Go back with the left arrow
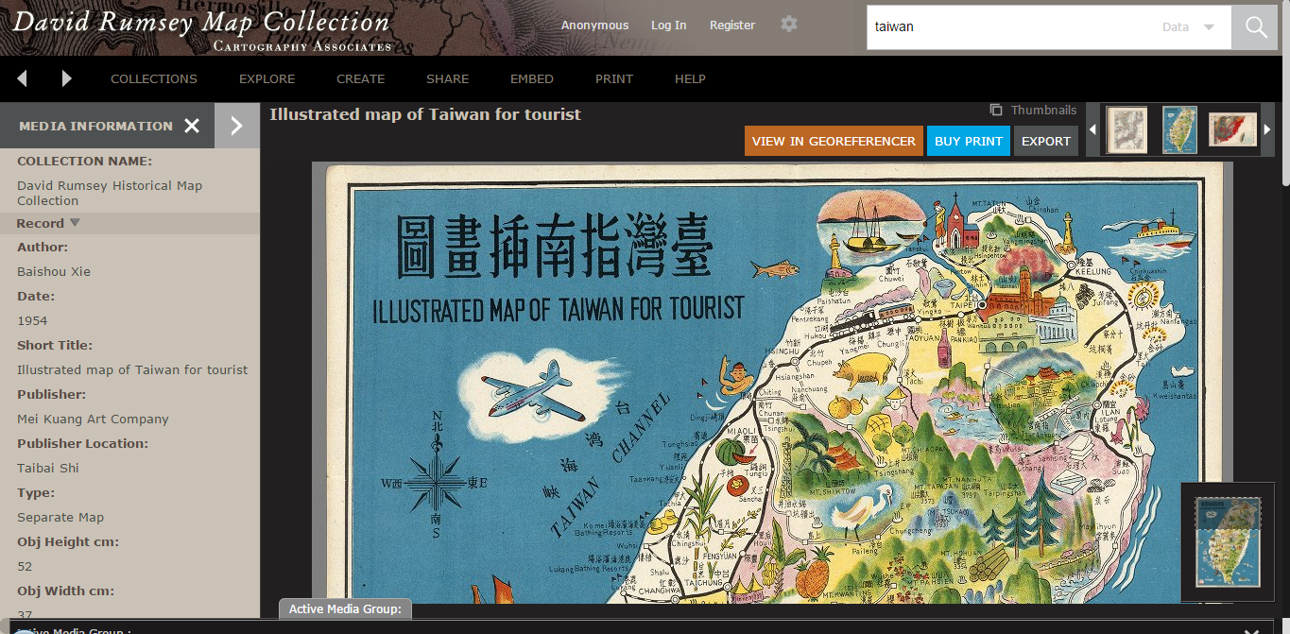The height and width of the screenshot is (634, 1290). (22, 78)
